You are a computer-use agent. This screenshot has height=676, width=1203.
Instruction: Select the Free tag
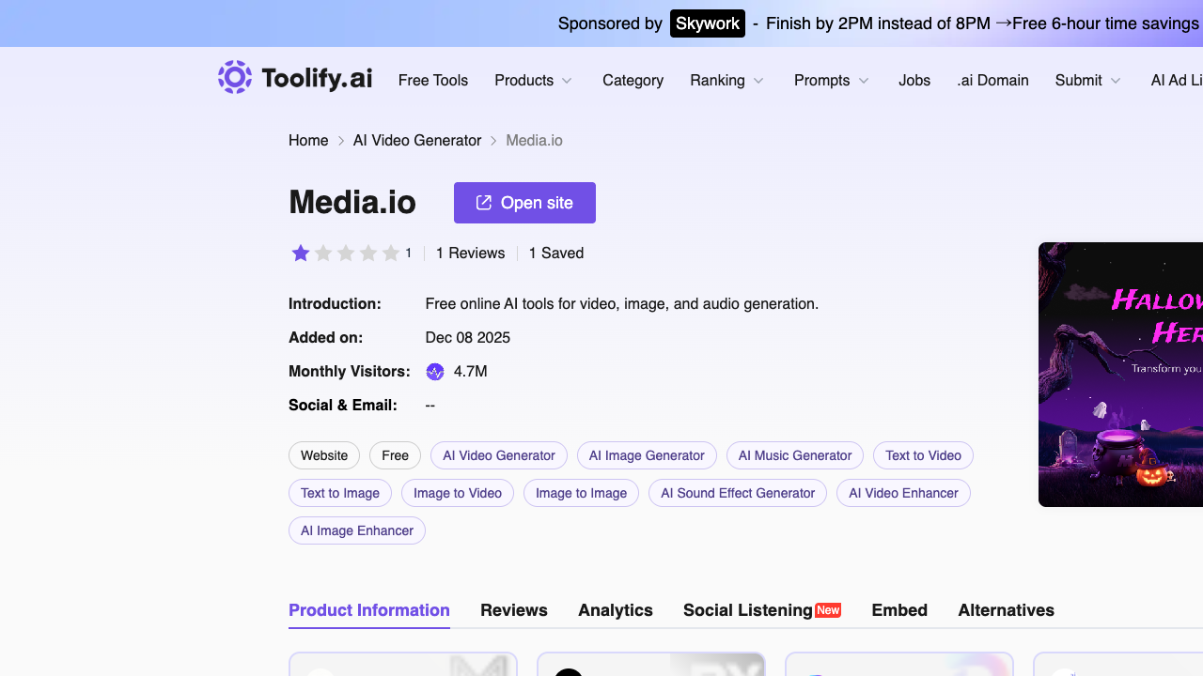point(395,455)
